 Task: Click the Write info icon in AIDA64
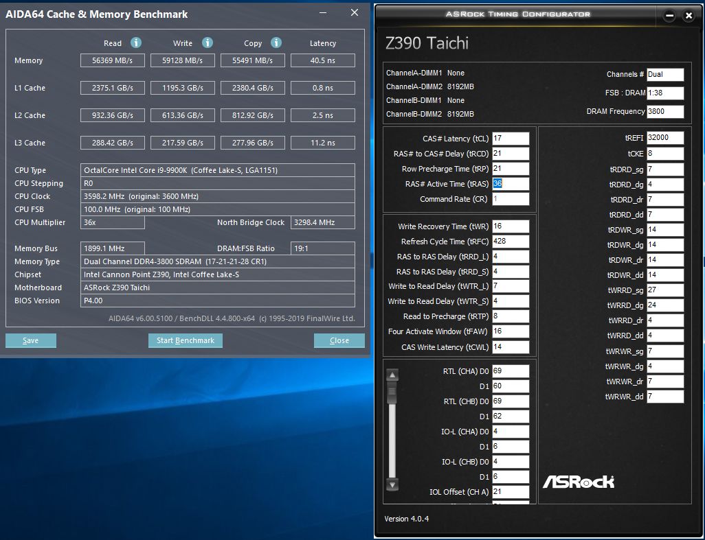pos(208,43)
